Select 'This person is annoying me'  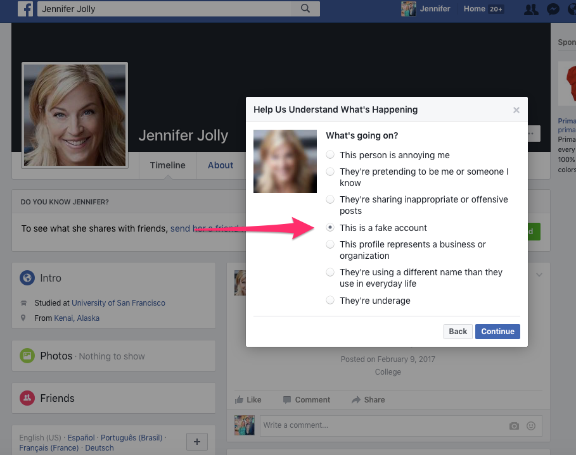pyautogui.click(x=330, y=155)
